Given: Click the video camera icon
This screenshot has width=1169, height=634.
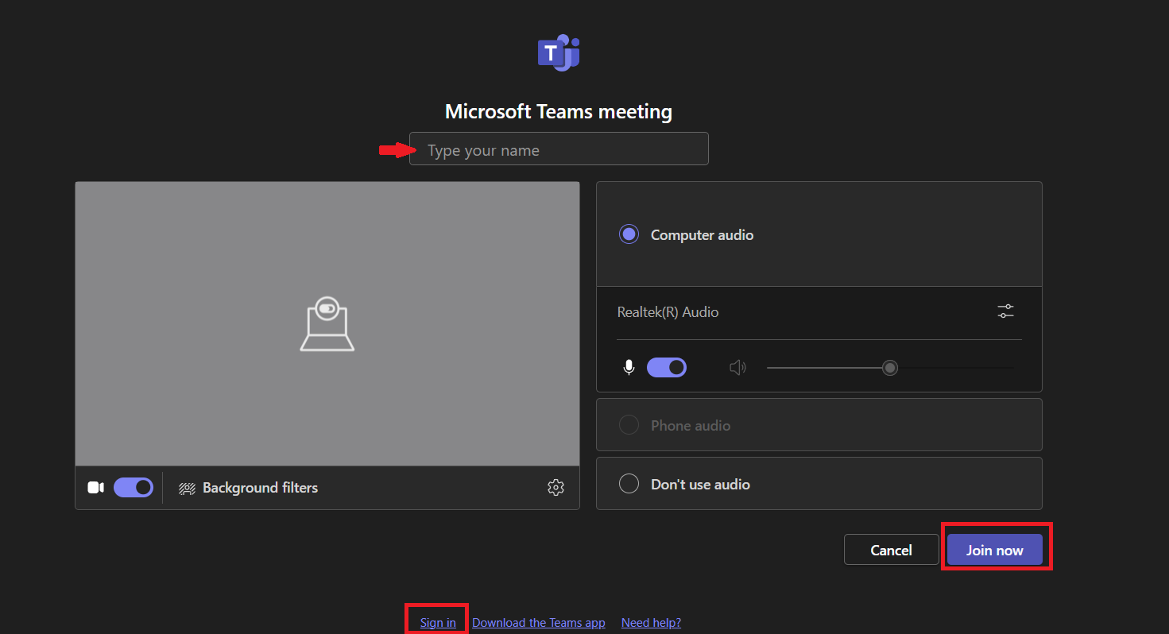Looking at the screenshot, I should 95,487.
